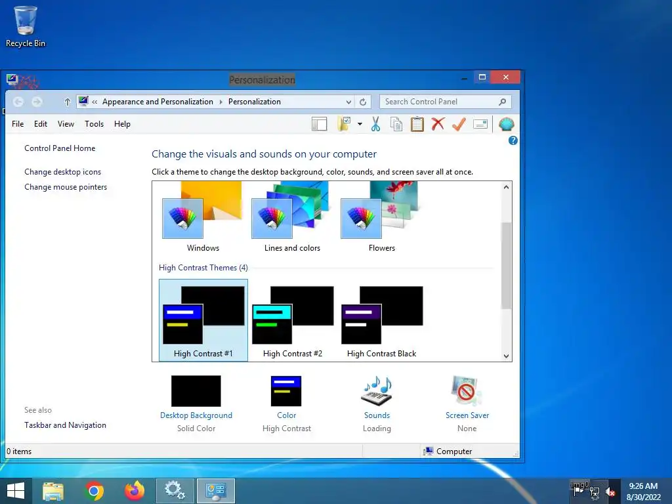Expand the folder options dropdown arrow
The height and width of the screenshot is (504, 672).
click(x=360, y=124)
